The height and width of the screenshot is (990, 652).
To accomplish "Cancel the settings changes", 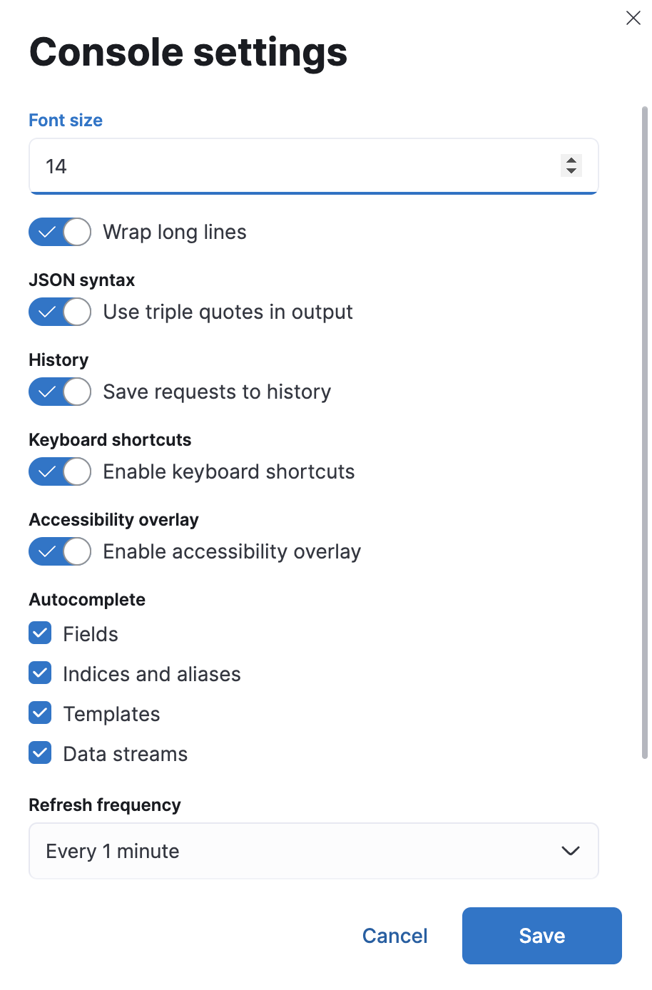I will coord(394,936).
